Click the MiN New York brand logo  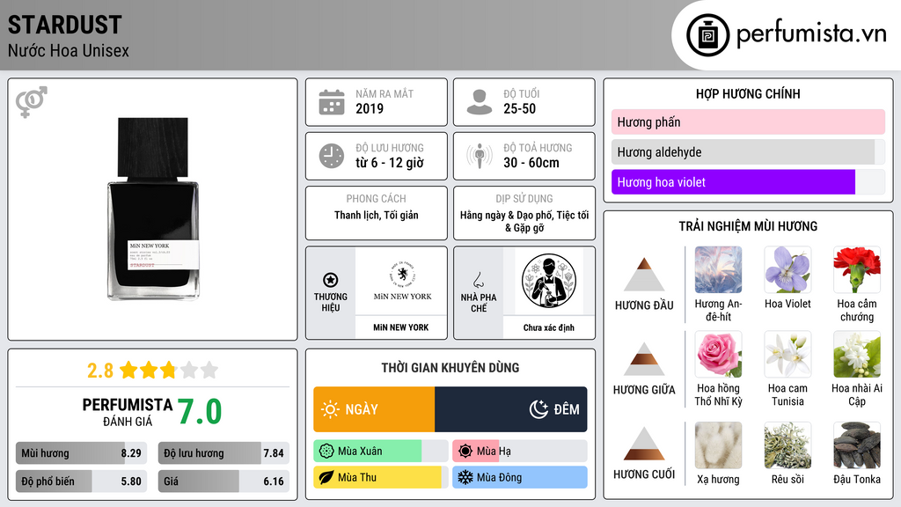402,281
